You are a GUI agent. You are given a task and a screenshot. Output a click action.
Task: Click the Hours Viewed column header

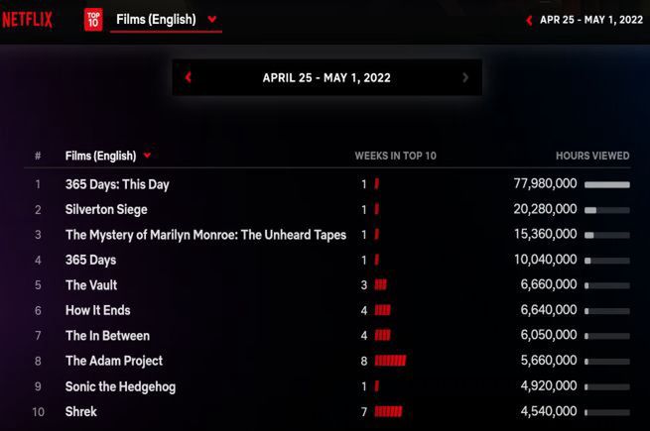tap(592, 156)
